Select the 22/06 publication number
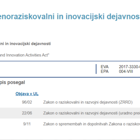The width and height of the screenshot is (140, 140). click(x=27, y=113)
